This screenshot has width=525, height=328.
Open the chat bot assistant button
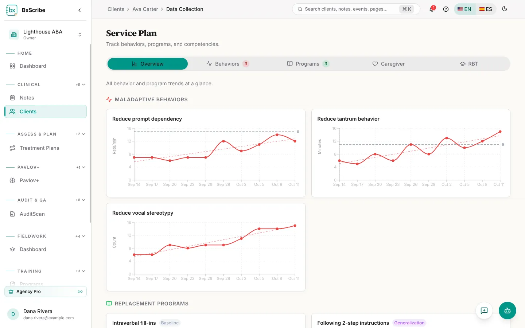click(x=507, y=311)
